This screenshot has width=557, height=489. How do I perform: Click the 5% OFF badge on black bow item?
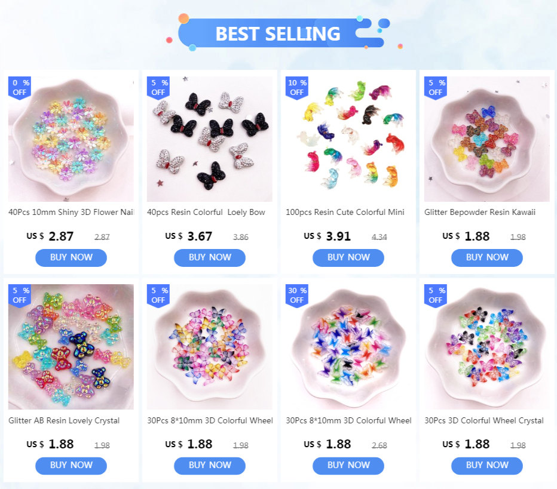(x=158, y=88)
